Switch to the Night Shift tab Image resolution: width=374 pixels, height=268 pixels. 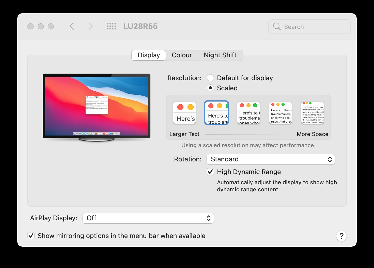[x=220, y=55]
